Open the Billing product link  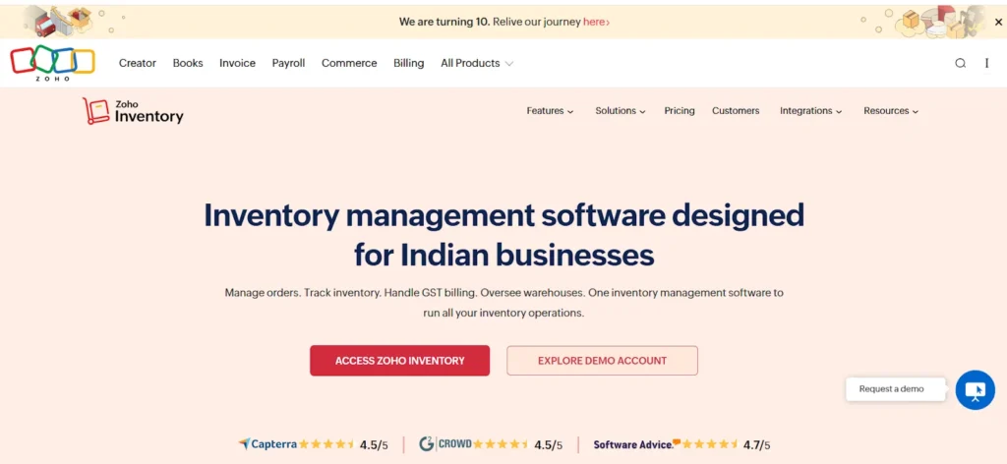click(408, 63)
